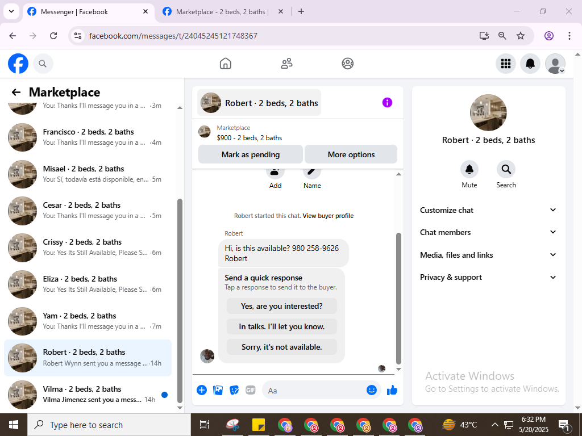Open the Windows notification center icon

564,425
